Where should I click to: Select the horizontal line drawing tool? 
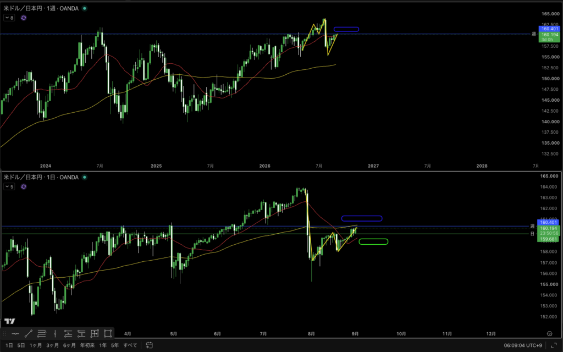(x=15, y=334)
